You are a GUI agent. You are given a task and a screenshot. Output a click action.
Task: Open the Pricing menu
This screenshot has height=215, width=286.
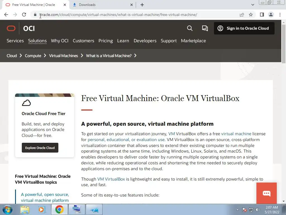(x=106, y=41)
